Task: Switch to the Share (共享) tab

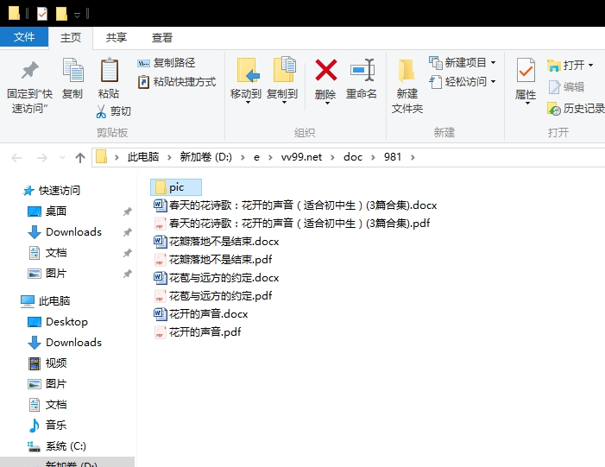Action: pyautogui.click(x=117, y=38)
